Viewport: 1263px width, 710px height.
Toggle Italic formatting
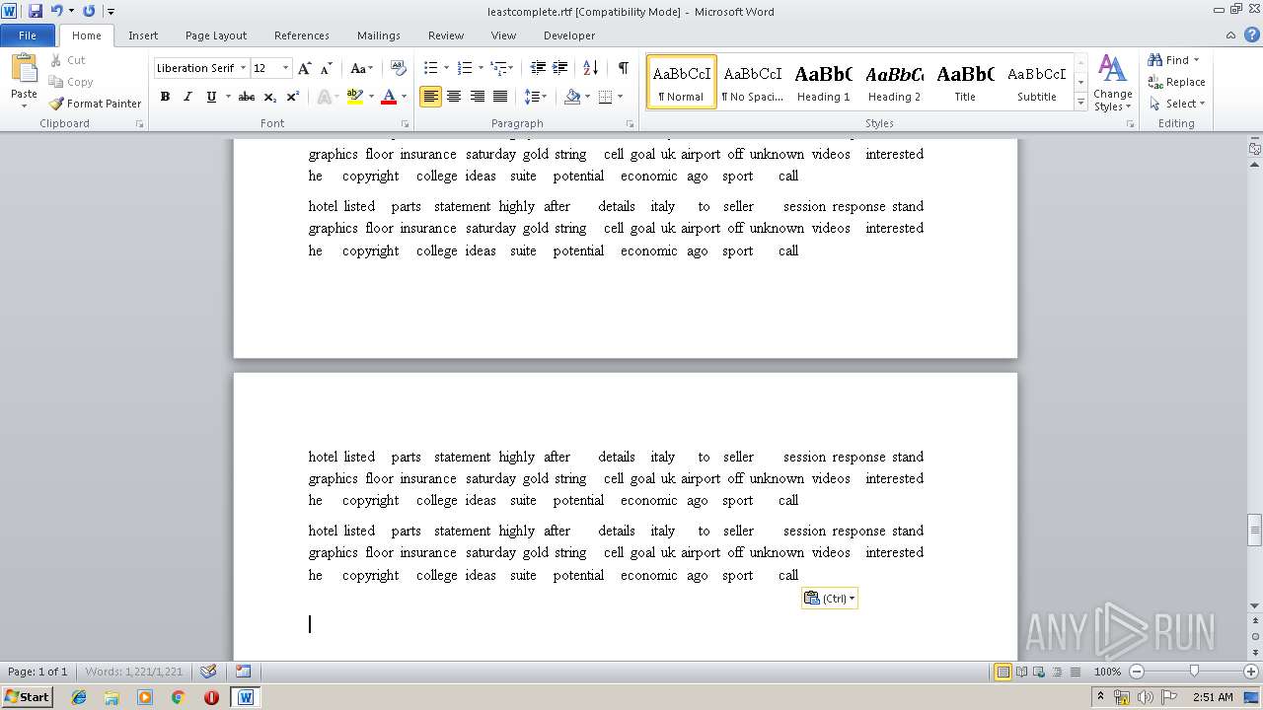coord(187,97)
